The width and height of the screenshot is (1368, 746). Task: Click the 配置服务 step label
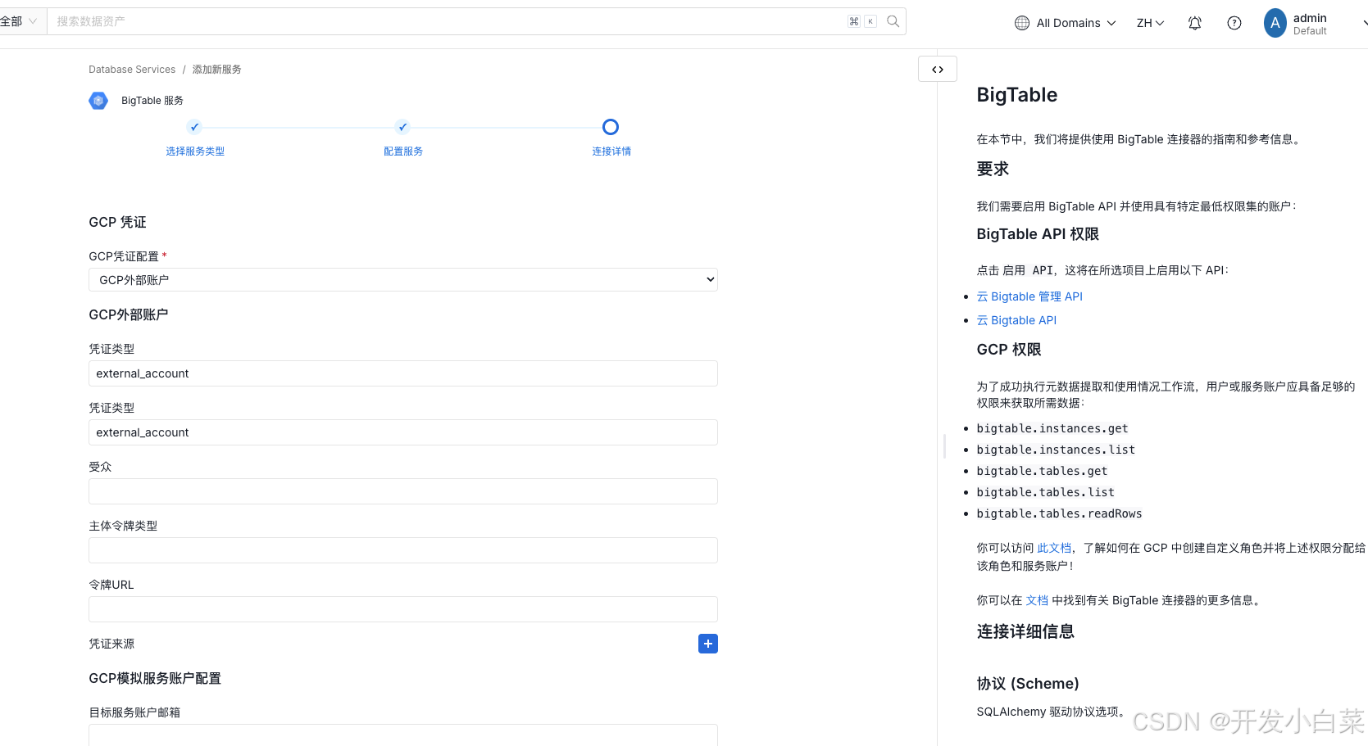coord(403,151)
